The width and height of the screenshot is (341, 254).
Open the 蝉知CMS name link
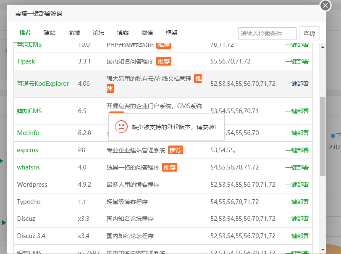pyautogui.click(x=29, y=111)
